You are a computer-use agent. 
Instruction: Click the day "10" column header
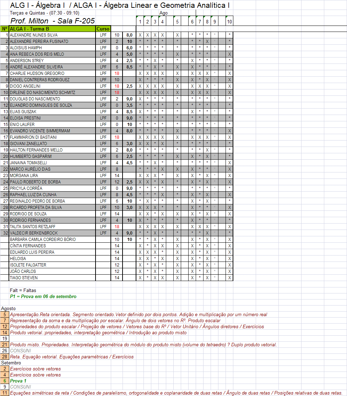229,22
